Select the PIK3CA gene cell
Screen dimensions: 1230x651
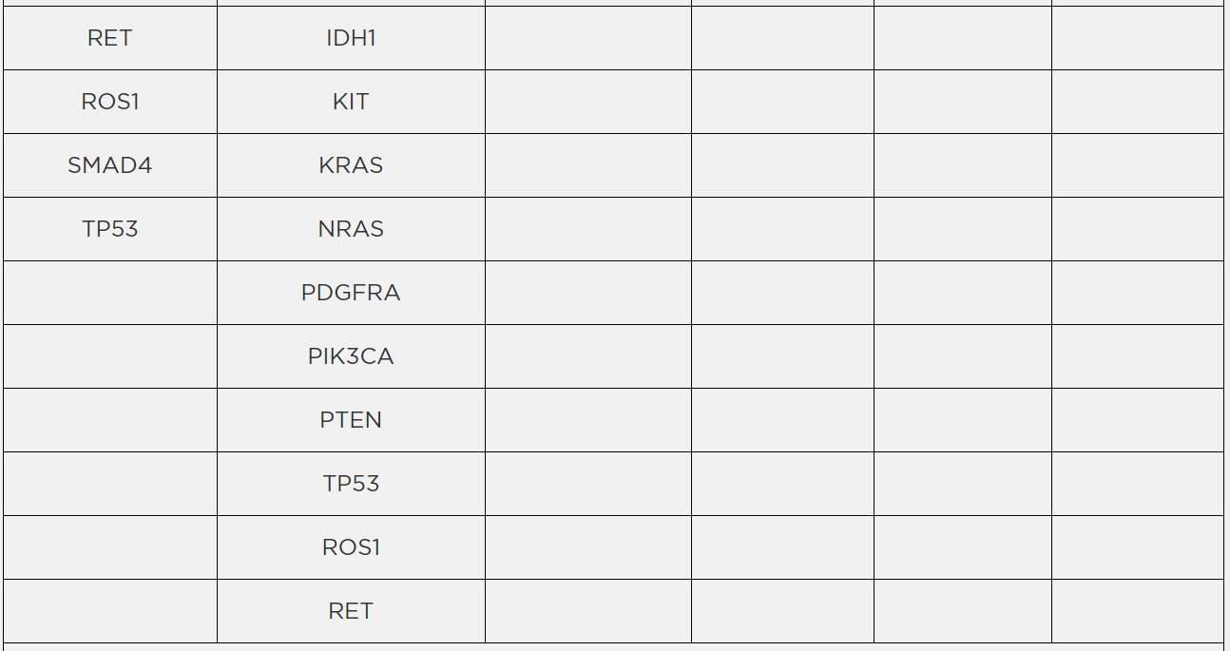pos(351,356)
